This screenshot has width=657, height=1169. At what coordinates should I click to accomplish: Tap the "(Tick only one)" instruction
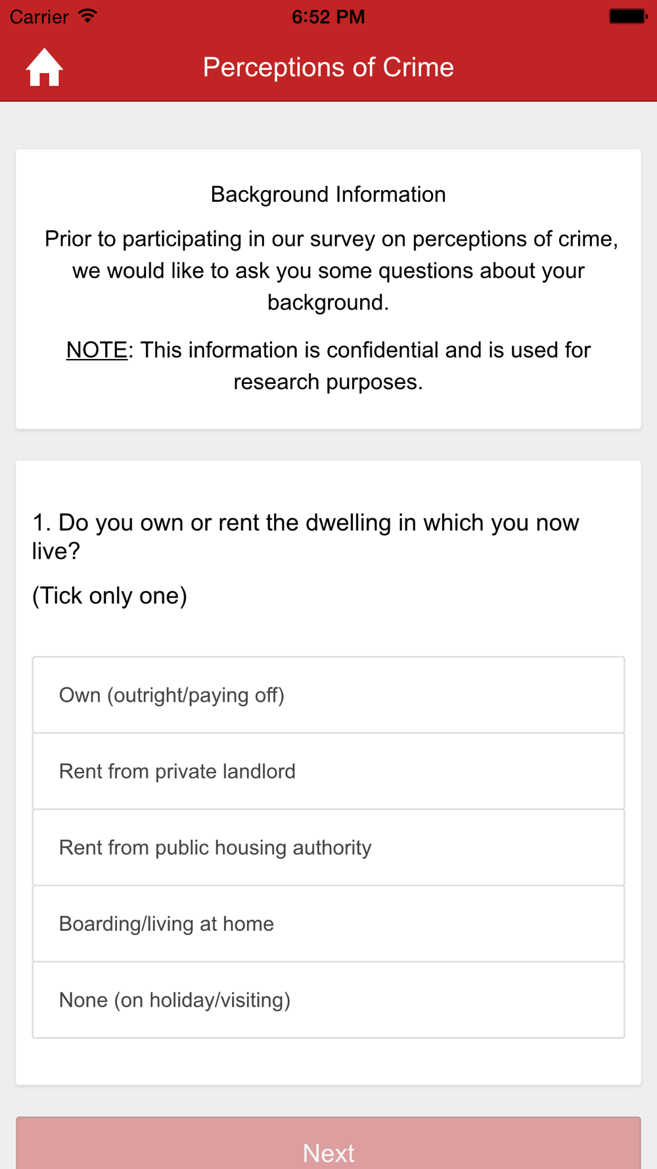[x=110, y=596]
